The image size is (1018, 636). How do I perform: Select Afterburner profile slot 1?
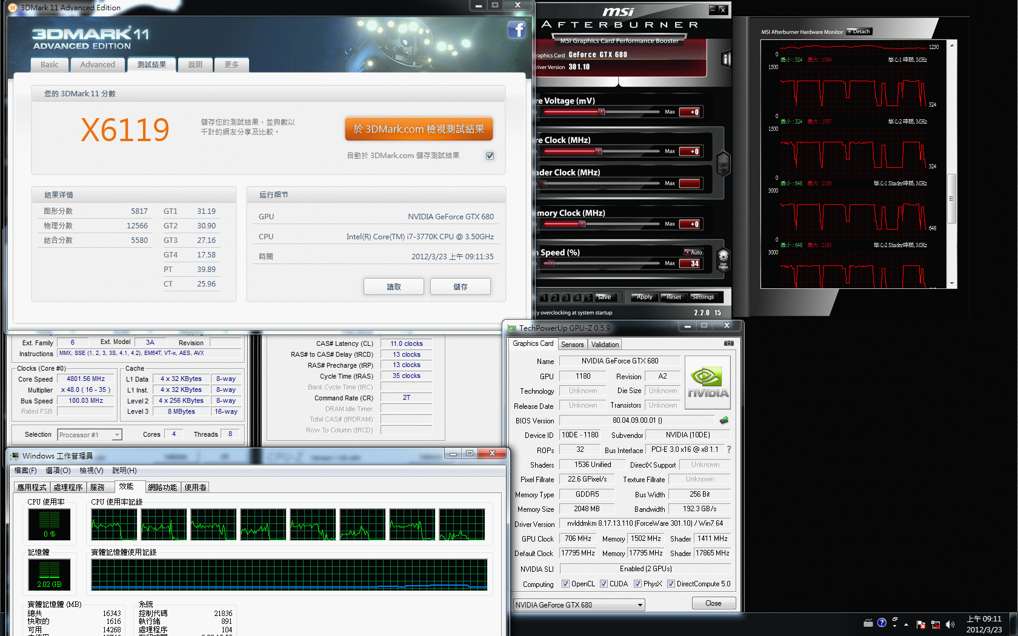click(544, 297)
